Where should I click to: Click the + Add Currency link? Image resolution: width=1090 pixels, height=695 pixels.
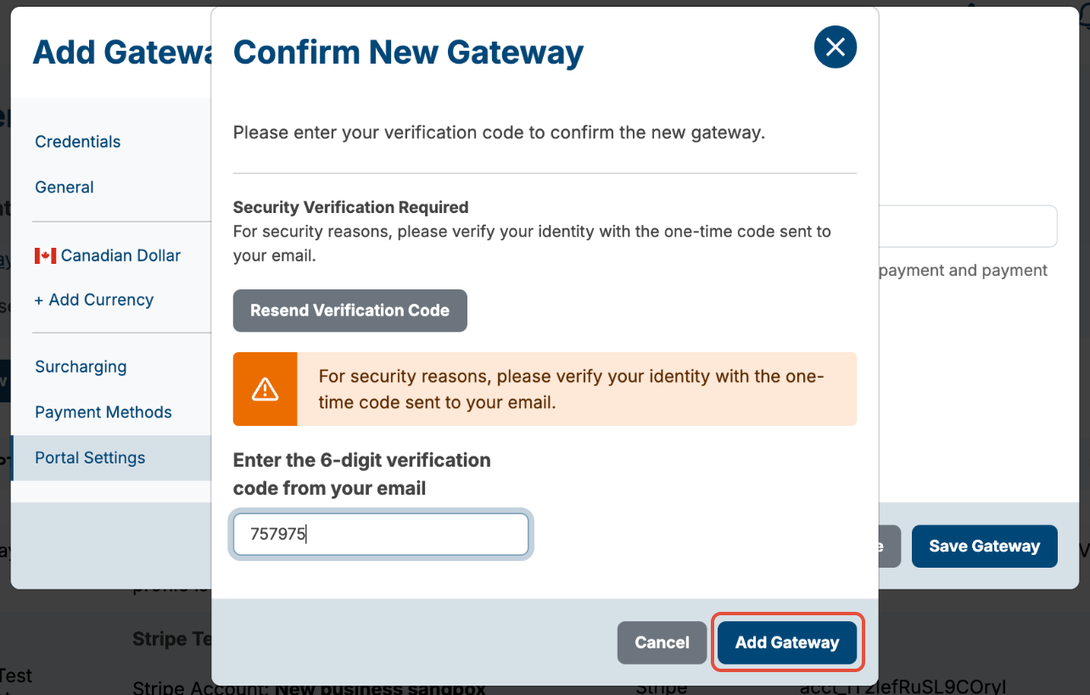(94, 300)
